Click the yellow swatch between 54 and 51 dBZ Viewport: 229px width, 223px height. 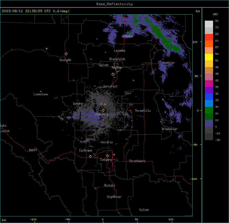209,57
